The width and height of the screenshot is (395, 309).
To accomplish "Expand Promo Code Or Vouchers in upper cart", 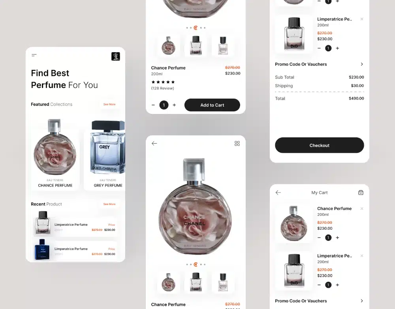I will click(x=319, y=64).
